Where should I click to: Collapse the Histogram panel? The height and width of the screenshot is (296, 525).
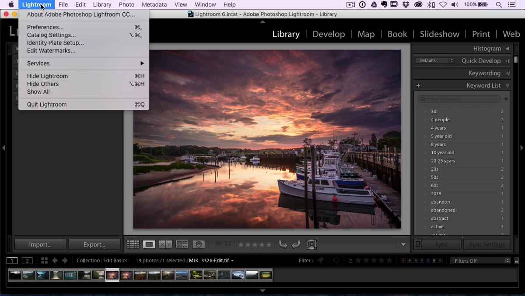(507, 49)
